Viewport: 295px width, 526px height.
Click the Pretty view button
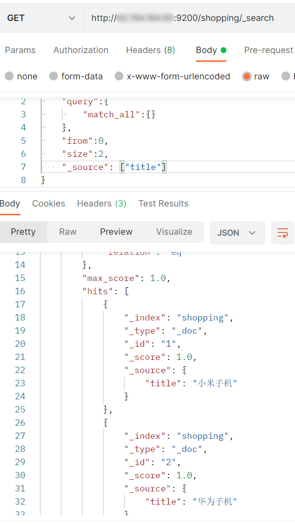(23, 232)
